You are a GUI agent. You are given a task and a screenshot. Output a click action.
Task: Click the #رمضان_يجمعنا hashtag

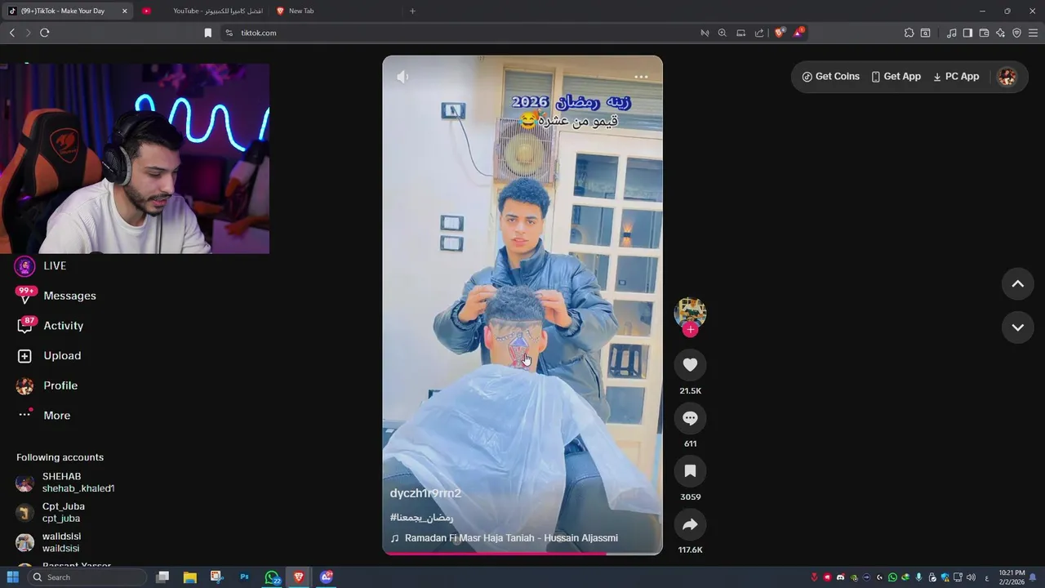tap(421, 518)
